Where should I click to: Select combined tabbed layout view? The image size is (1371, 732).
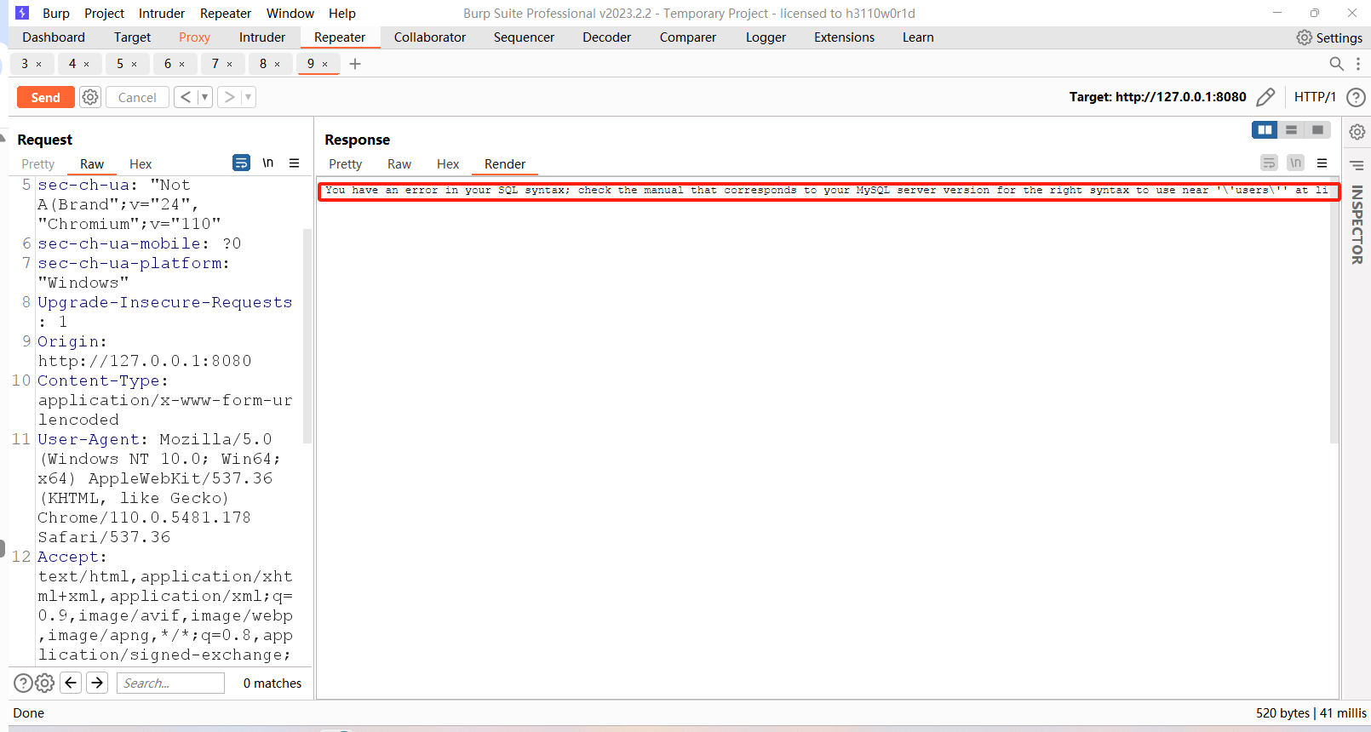[1317, 129]
